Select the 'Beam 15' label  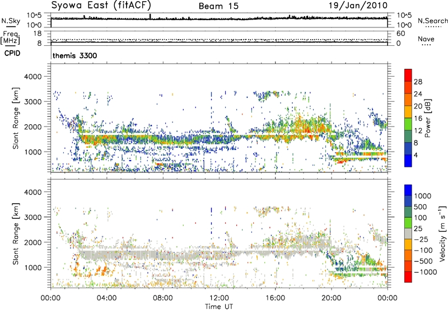click(x=218, y=6)
